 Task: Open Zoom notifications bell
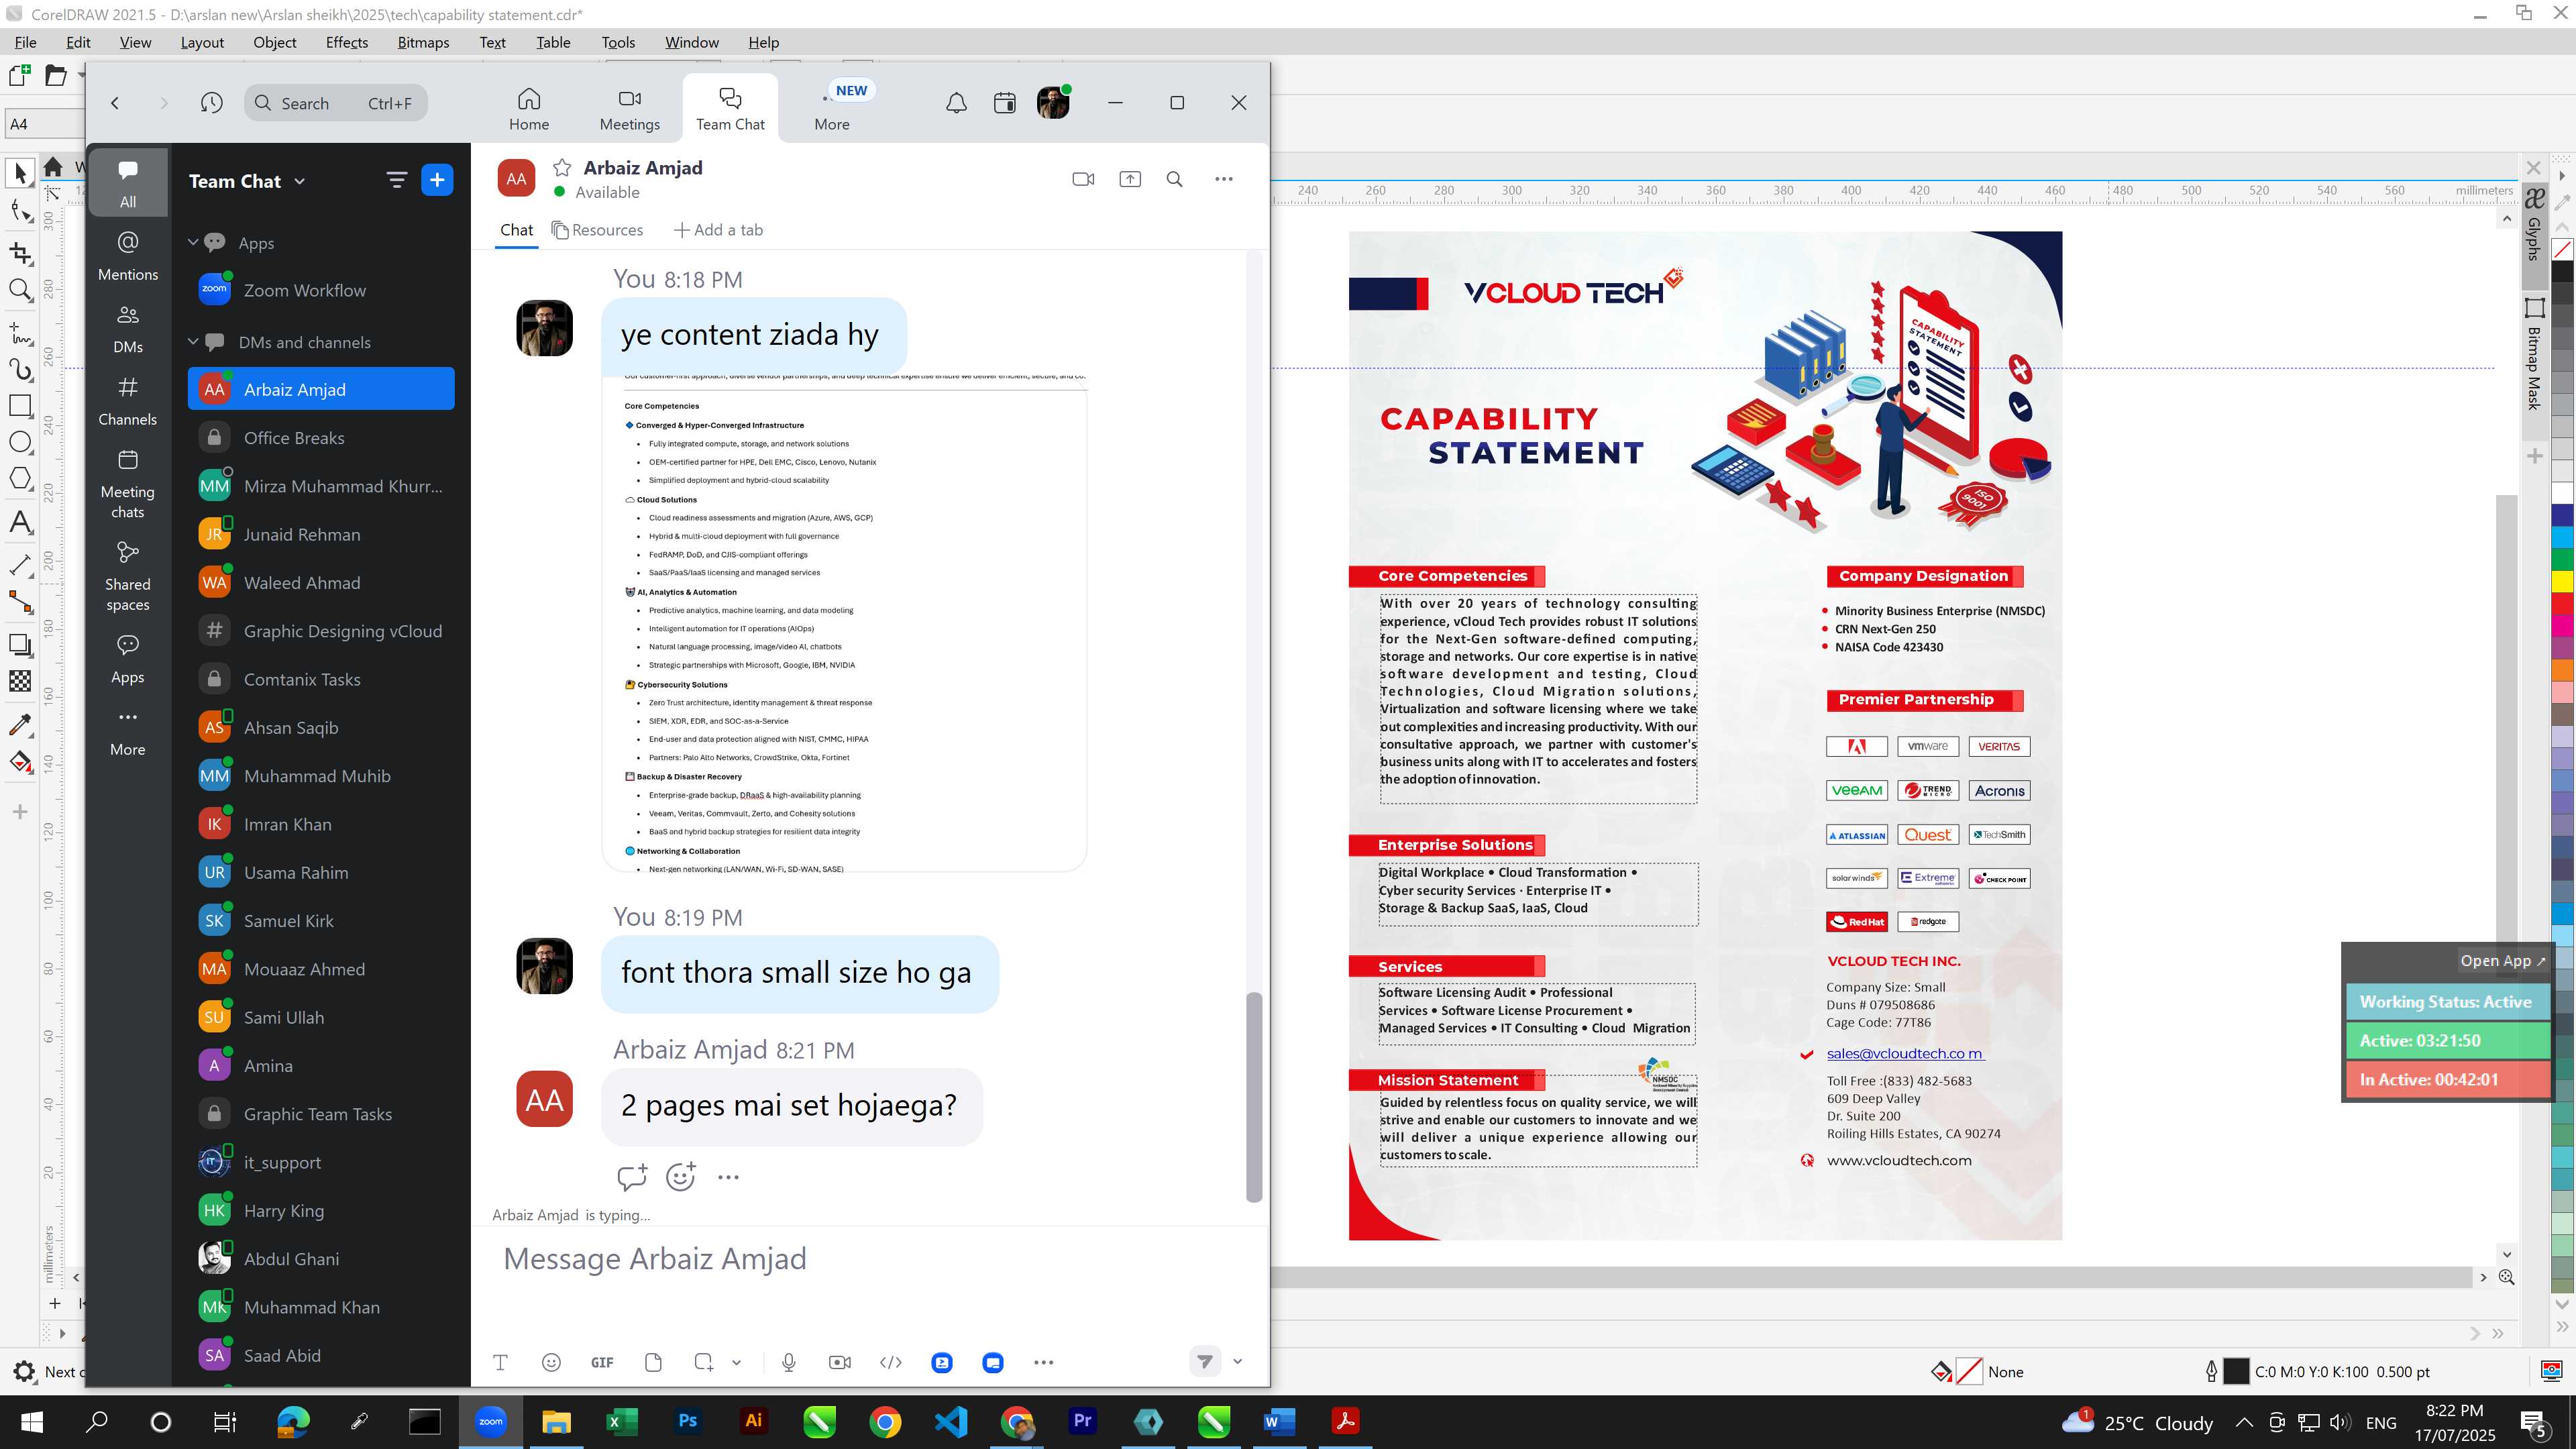point(956,103)
